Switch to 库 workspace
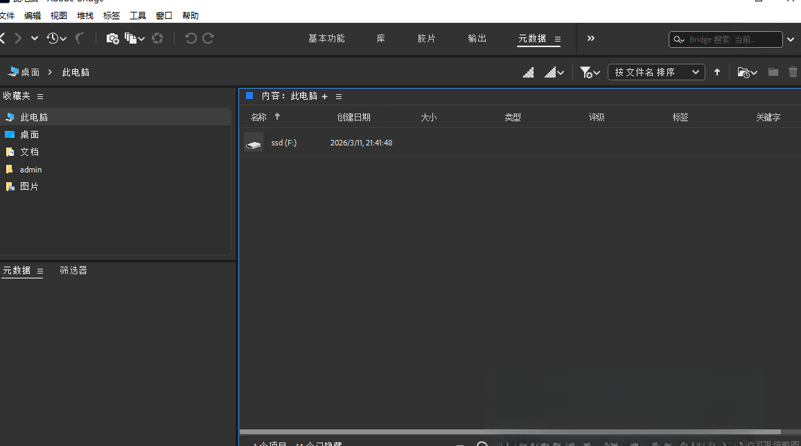 point(380,39)
